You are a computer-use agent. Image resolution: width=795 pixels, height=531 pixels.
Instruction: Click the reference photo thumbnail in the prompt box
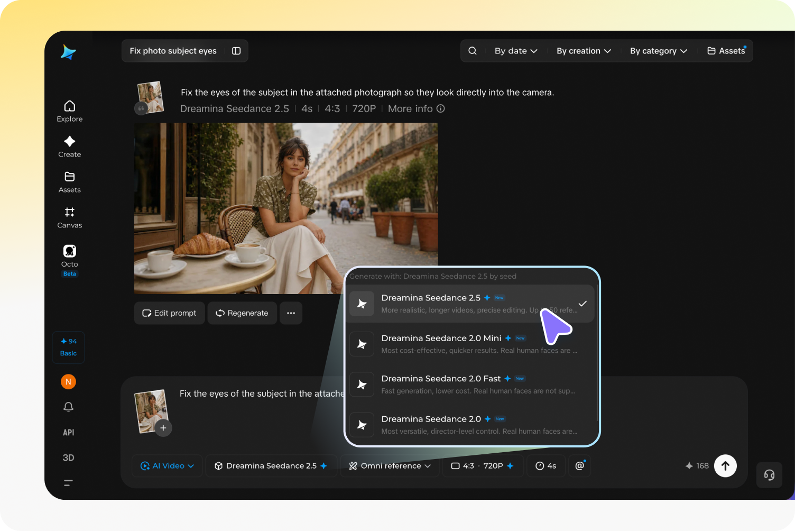[x=151, y=411]
